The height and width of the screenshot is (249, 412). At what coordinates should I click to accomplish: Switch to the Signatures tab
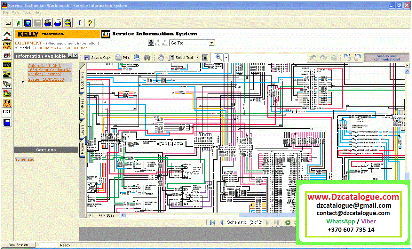[x=82, y=107]
